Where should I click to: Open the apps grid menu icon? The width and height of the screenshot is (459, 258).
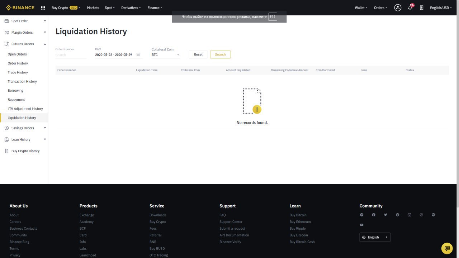pyautogui.click(x=43, y=8)
